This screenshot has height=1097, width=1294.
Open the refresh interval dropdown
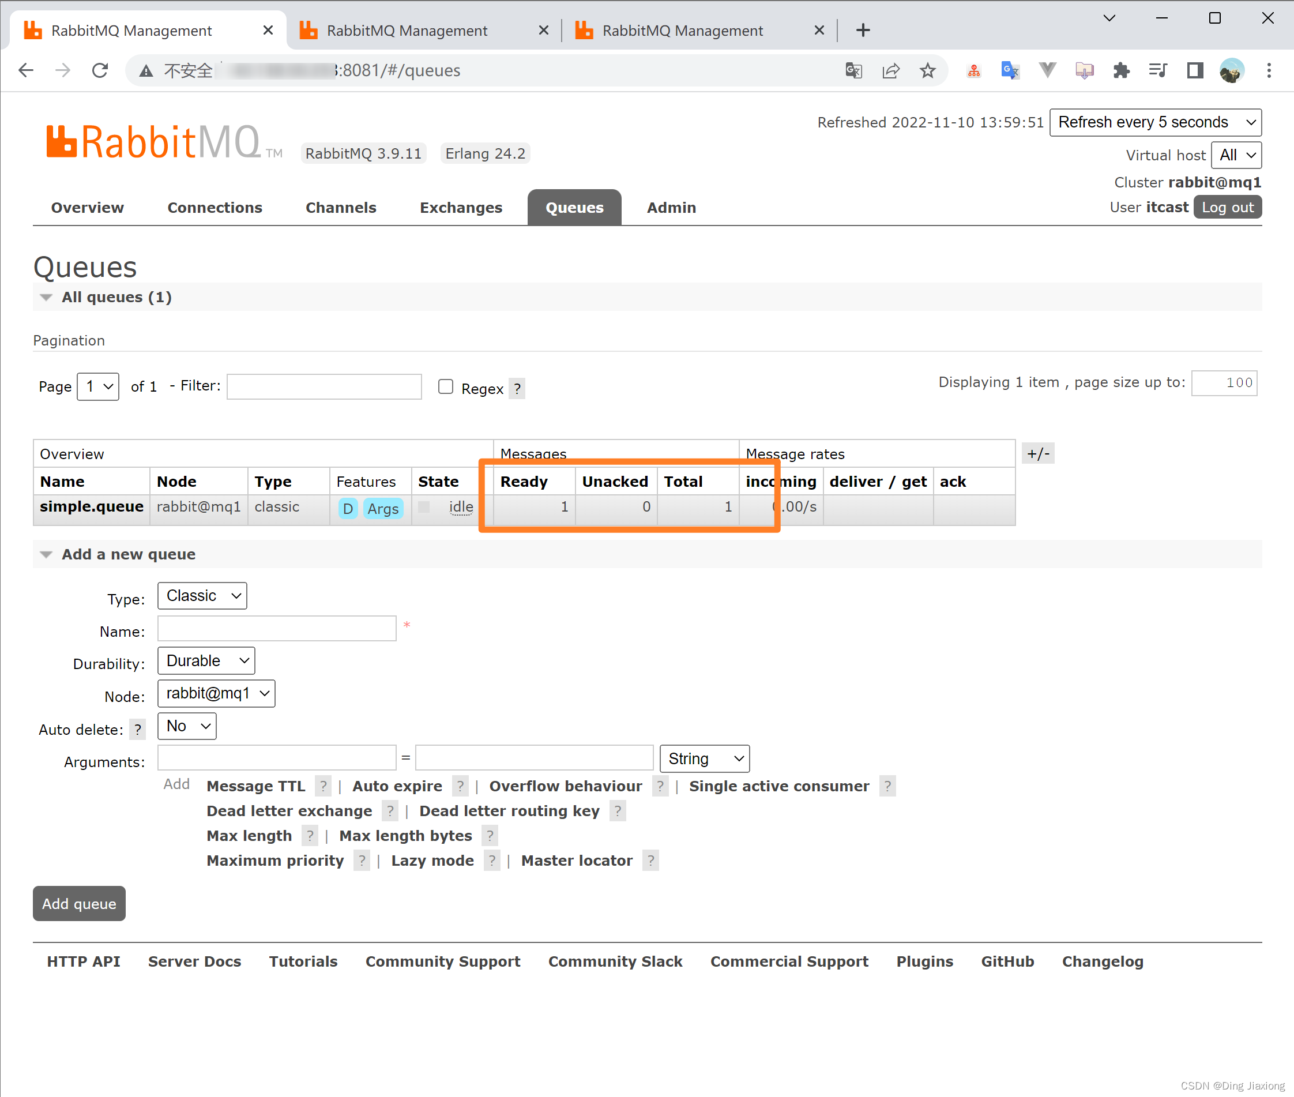click(x=1156, y=122)
